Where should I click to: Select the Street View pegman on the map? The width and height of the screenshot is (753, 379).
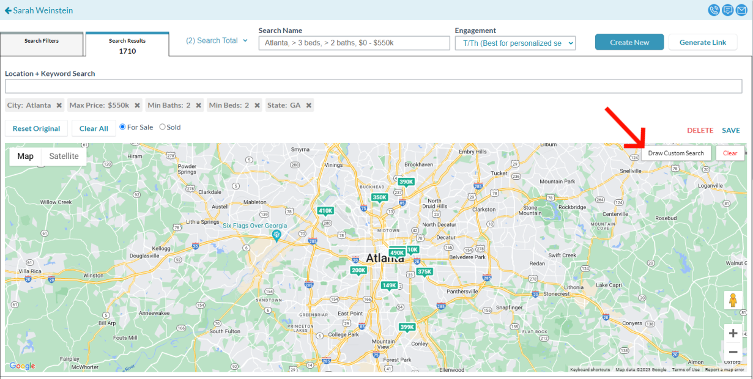(733, 300)
